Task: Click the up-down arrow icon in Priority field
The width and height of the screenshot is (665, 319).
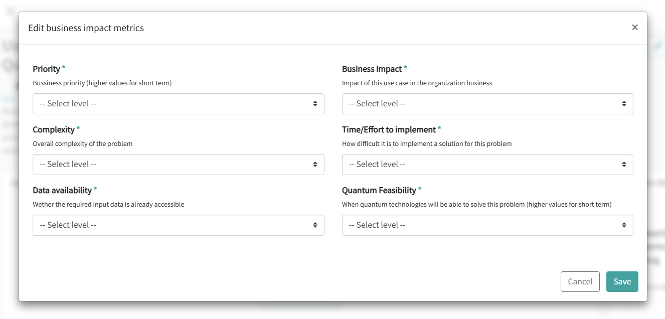Action: (315, 104)
